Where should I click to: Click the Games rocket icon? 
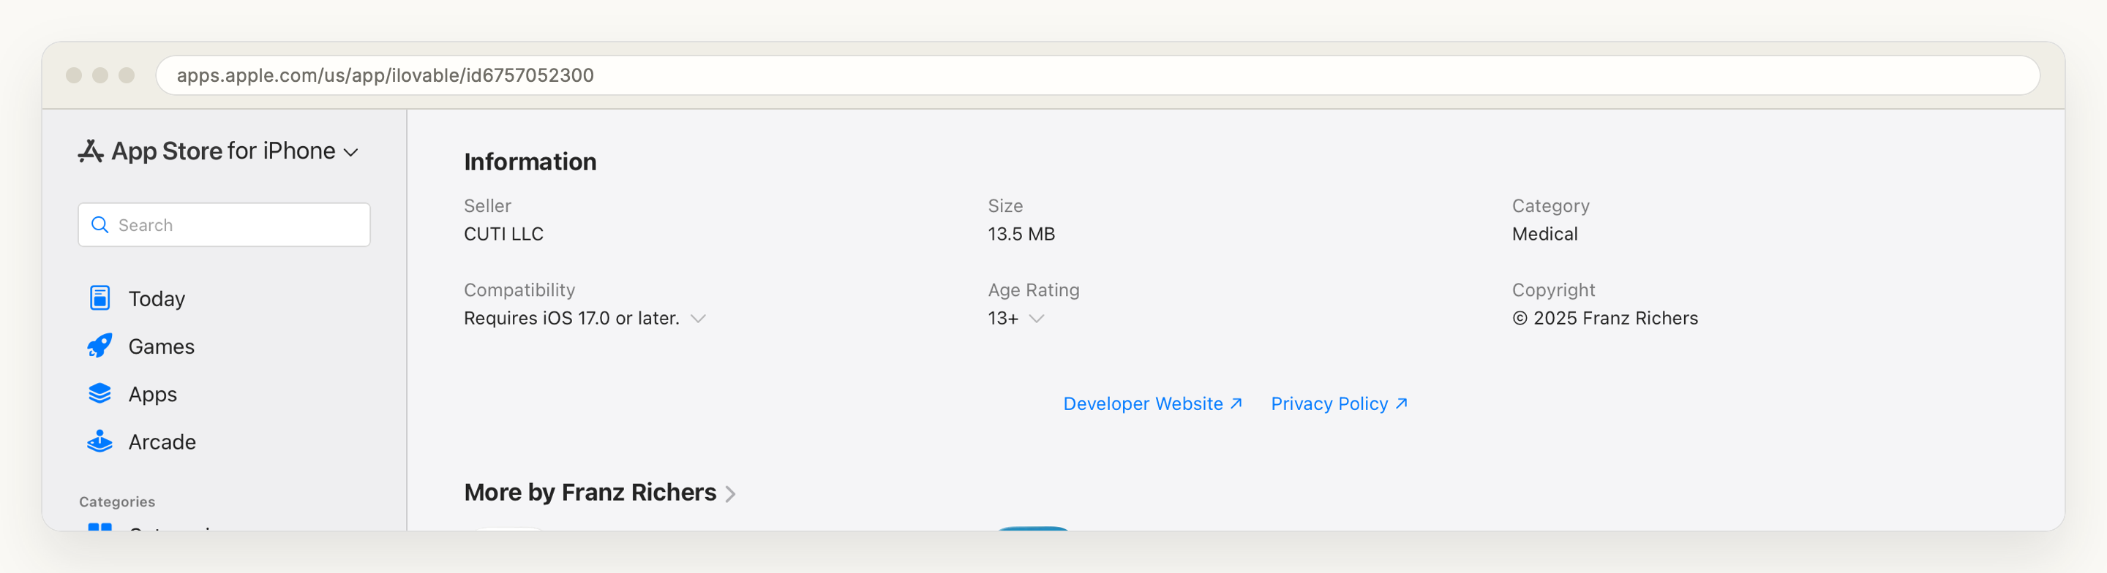(x=99, y=346)
